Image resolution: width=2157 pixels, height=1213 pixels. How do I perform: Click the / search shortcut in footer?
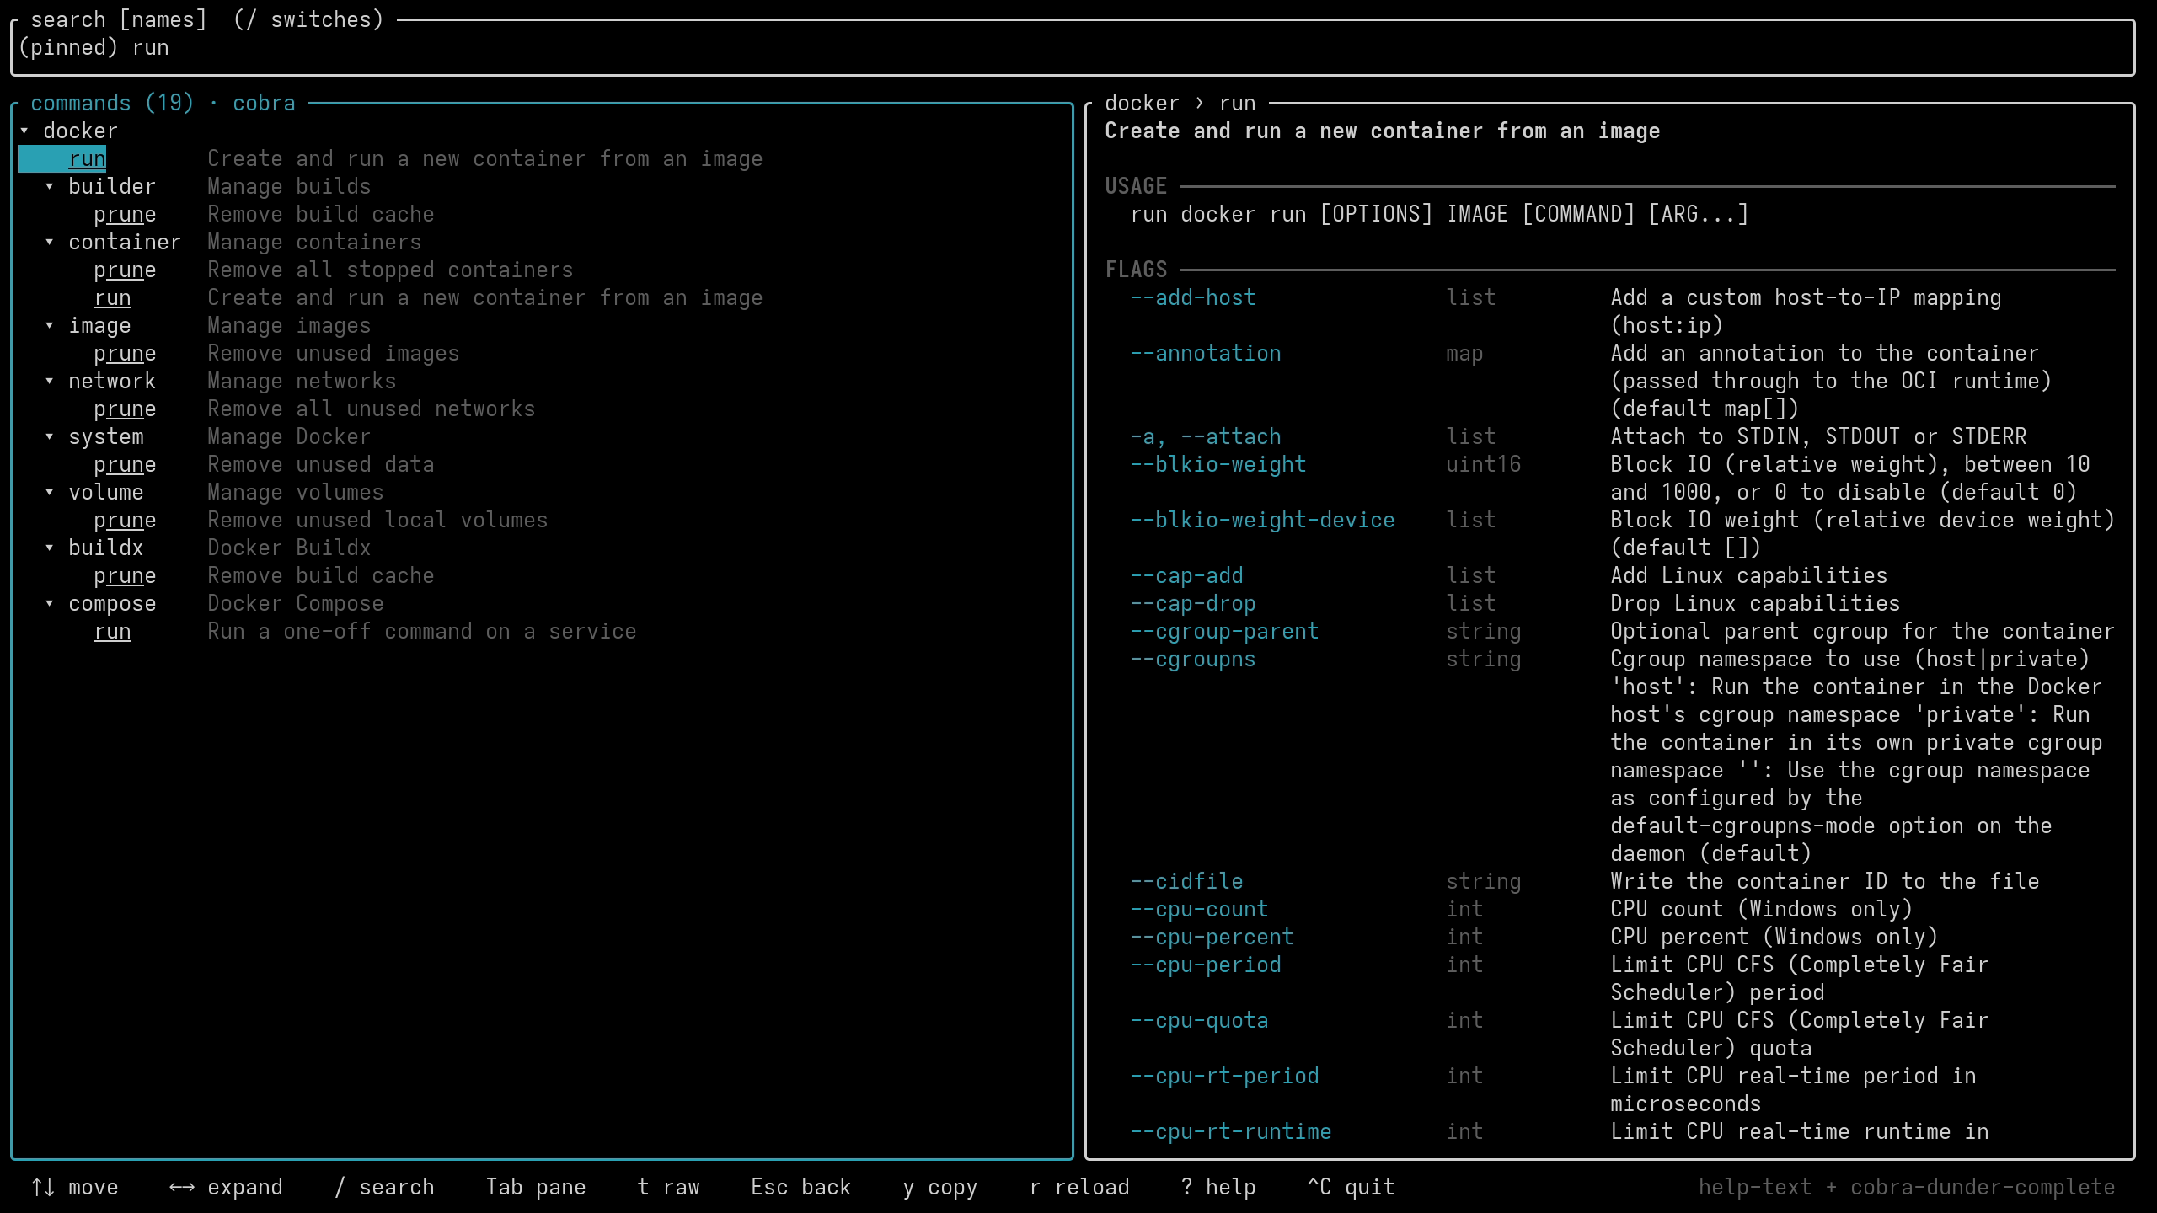[384, 1188]
